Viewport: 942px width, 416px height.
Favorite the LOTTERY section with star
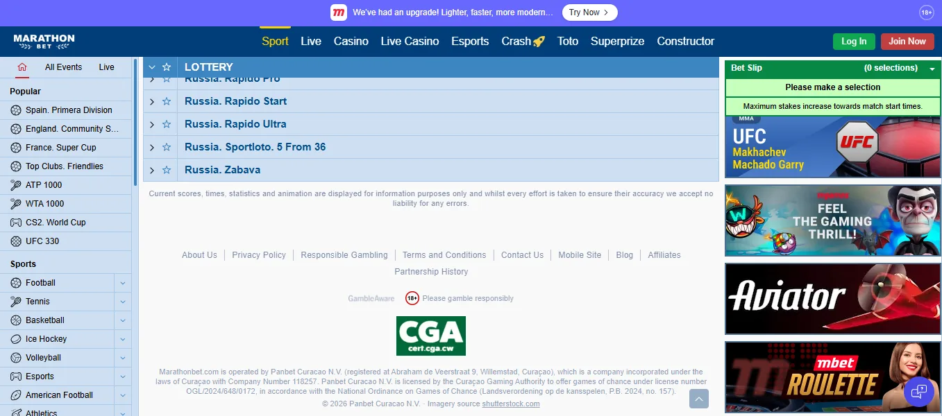click(x=167, y=67)
